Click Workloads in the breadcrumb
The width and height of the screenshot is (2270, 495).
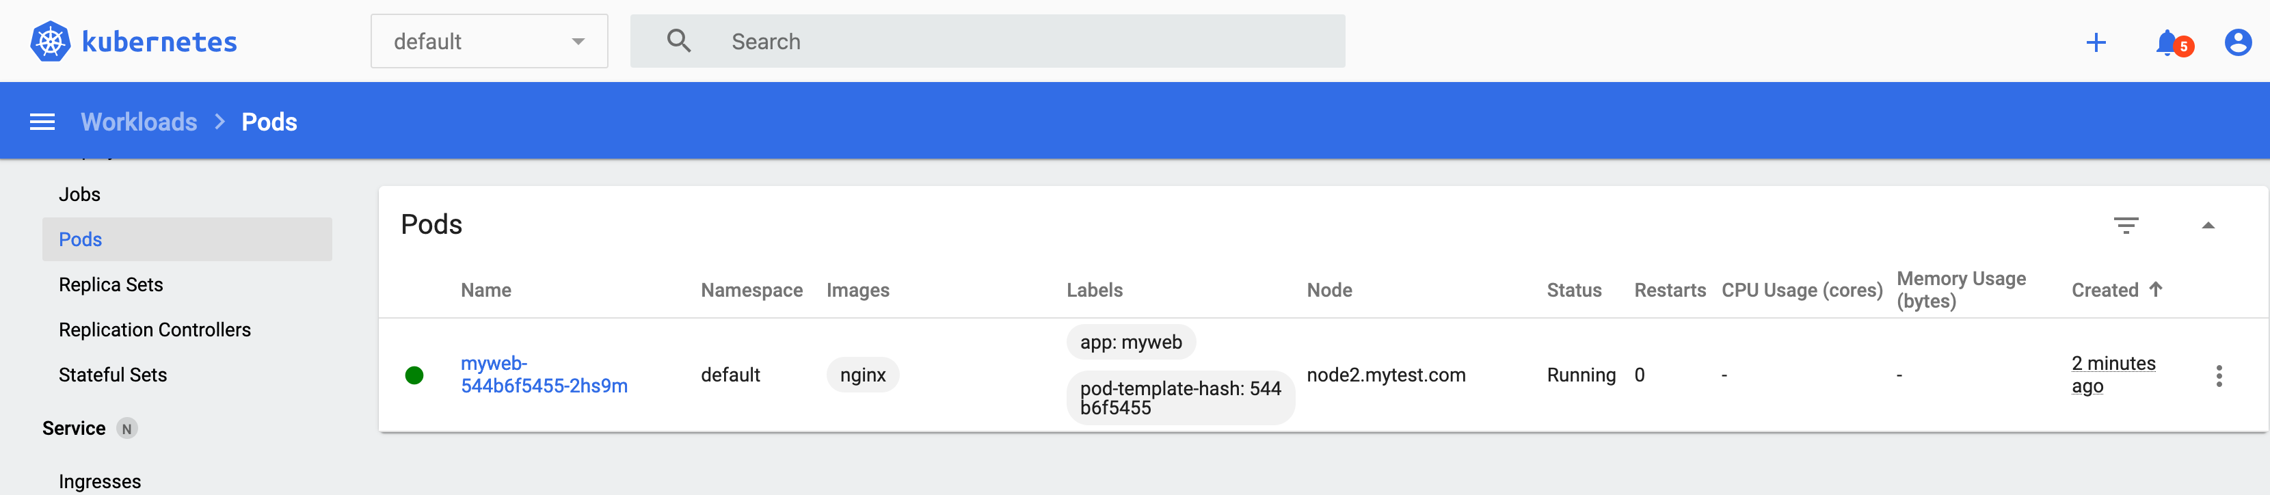(x=139, y=122)
